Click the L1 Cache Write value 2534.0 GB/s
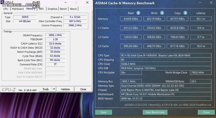The width and height of the screenshot is (216, 118). (x=154, y=28)
